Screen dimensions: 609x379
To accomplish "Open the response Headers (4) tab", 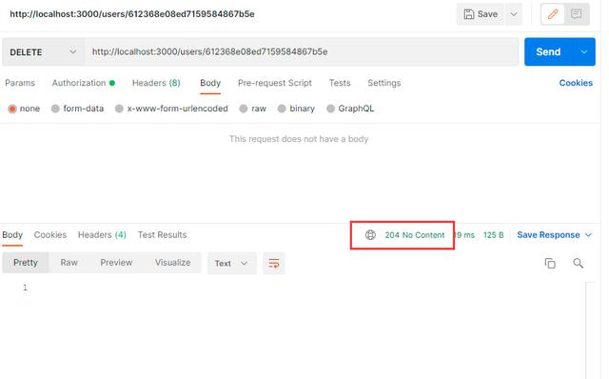I will (102, 235).
